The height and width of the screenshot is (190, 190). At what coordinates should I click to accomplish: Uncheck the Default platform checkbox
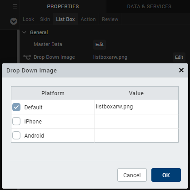pos(16,107)
